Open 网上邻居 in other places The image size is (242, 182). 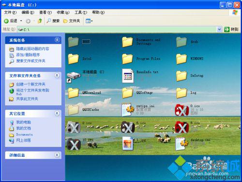pos(23,140)
